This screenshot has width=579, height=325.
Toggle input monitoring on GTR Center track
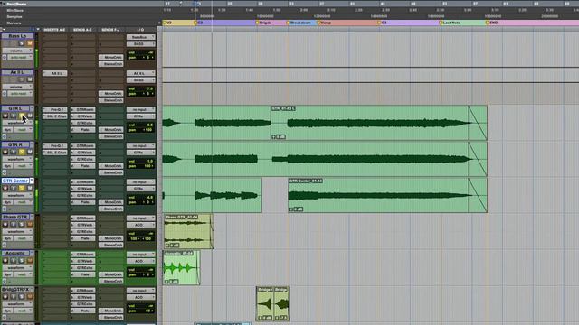pyautogui.click(x=14, y=188)
